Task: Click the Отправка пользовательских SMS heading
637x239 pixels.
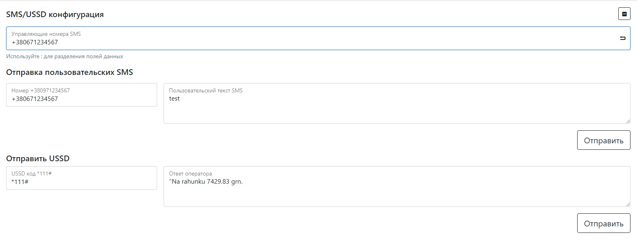Action: click(70, 72)
